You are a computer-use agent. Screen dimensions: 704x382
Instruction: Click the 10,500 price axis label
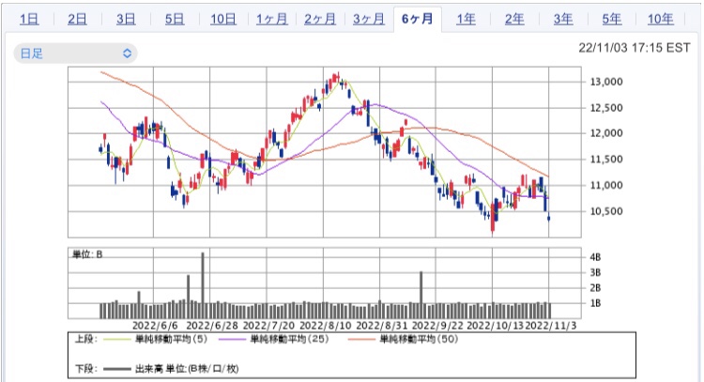coord(606,211)
